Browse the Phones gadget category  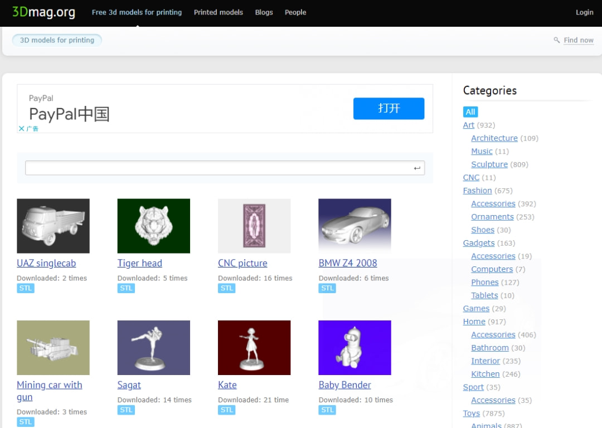click(x=484, y=282)
